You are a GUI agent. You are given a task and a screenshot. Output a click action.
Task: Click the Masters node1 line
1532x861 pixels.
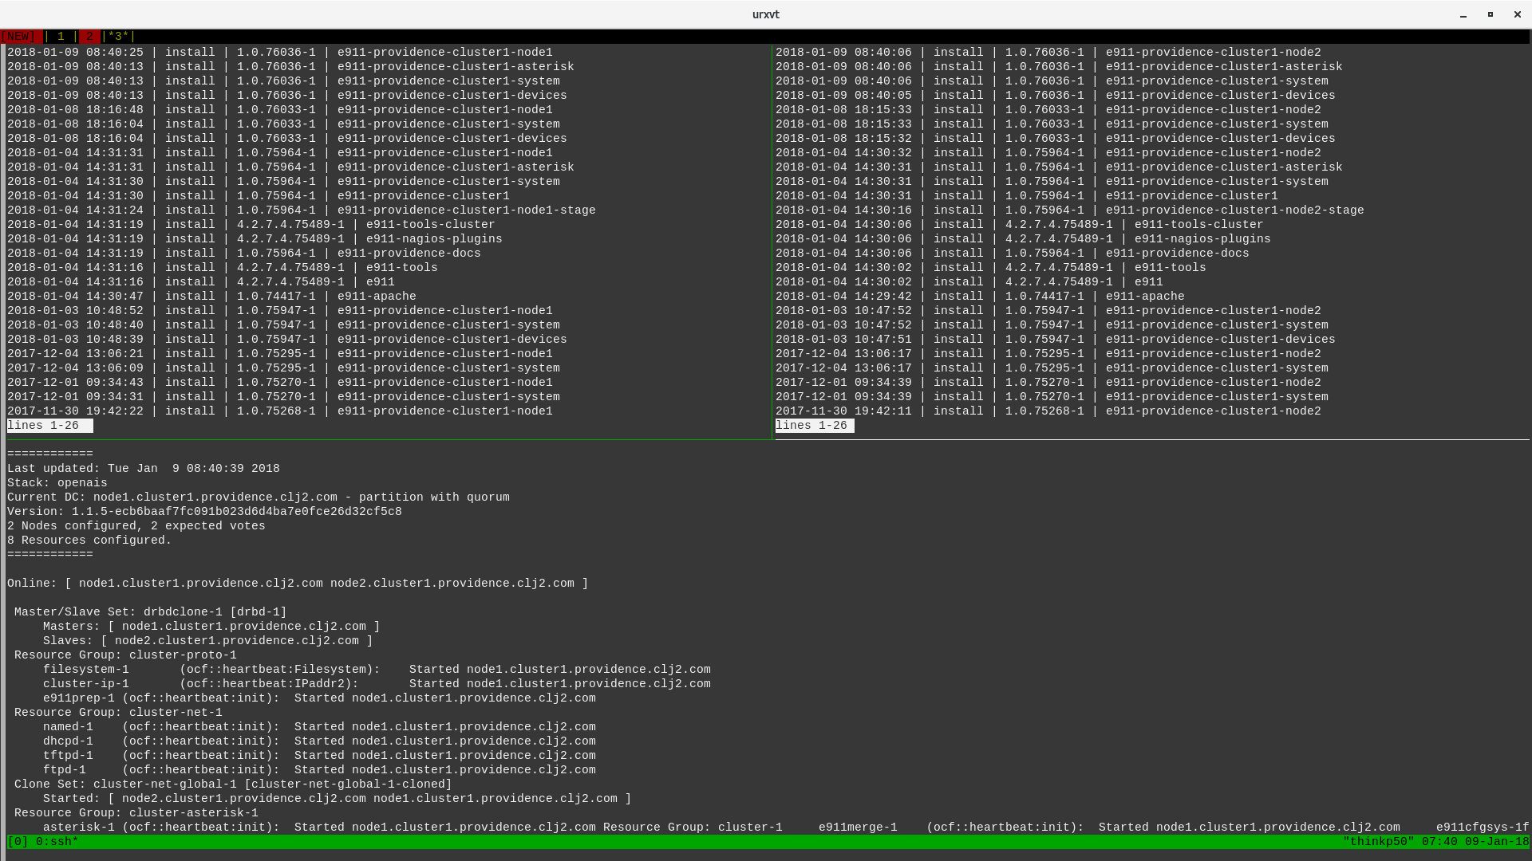pos(211,627)
